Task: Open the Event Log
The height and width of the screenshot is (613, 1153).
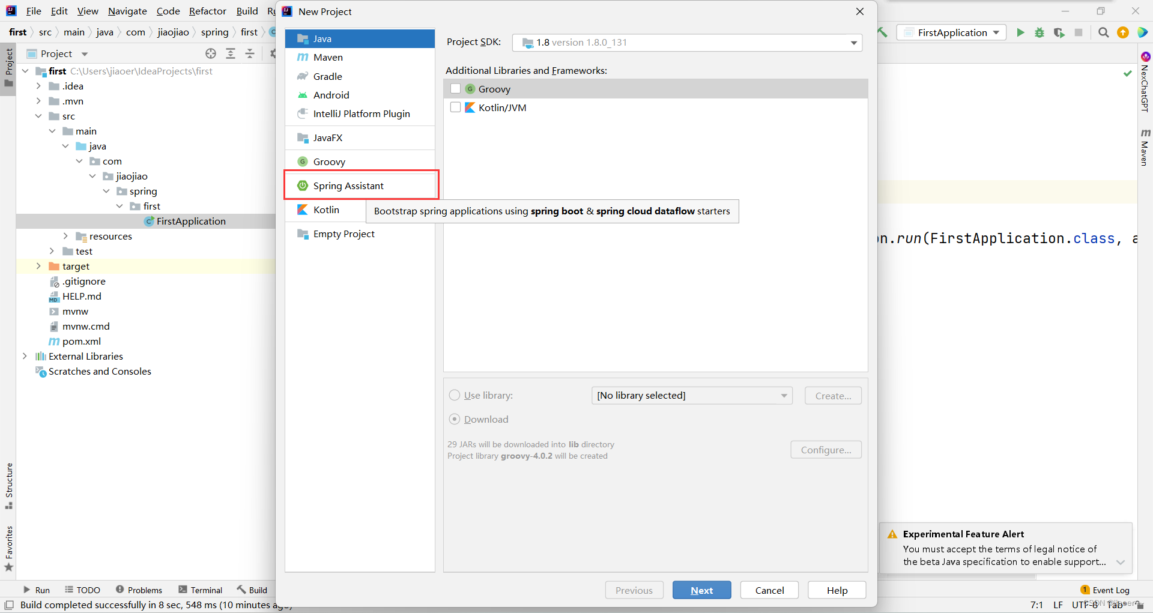Action: click(x=1105, y=590)
